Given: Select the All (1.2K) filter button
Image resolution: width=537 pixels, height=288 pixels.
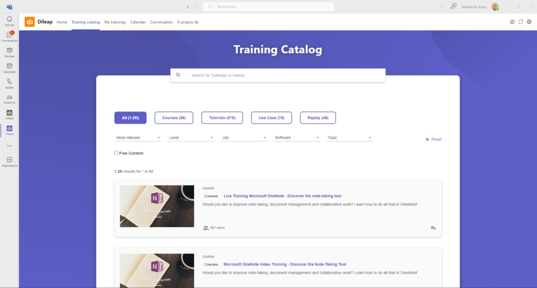Looking at the screenshot, I should pos(131,118).
